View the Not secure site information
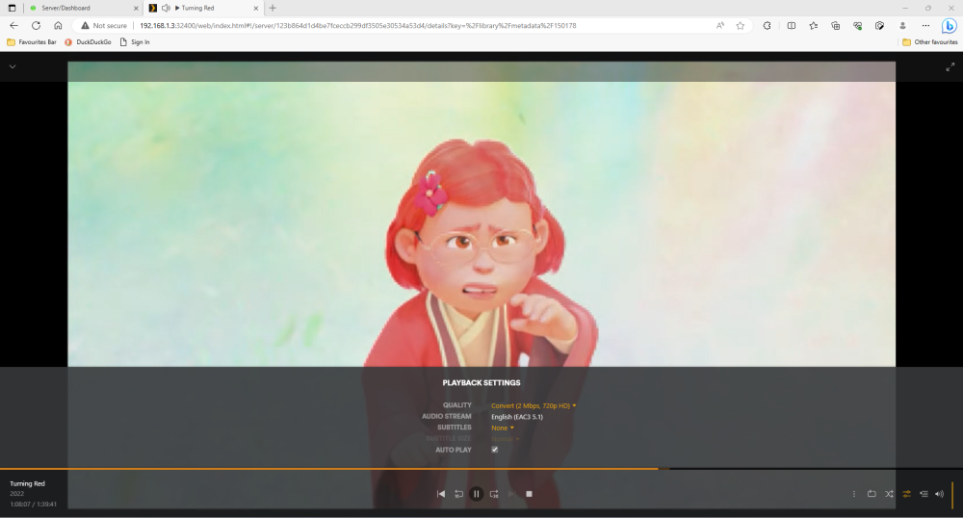 point(104,26)
